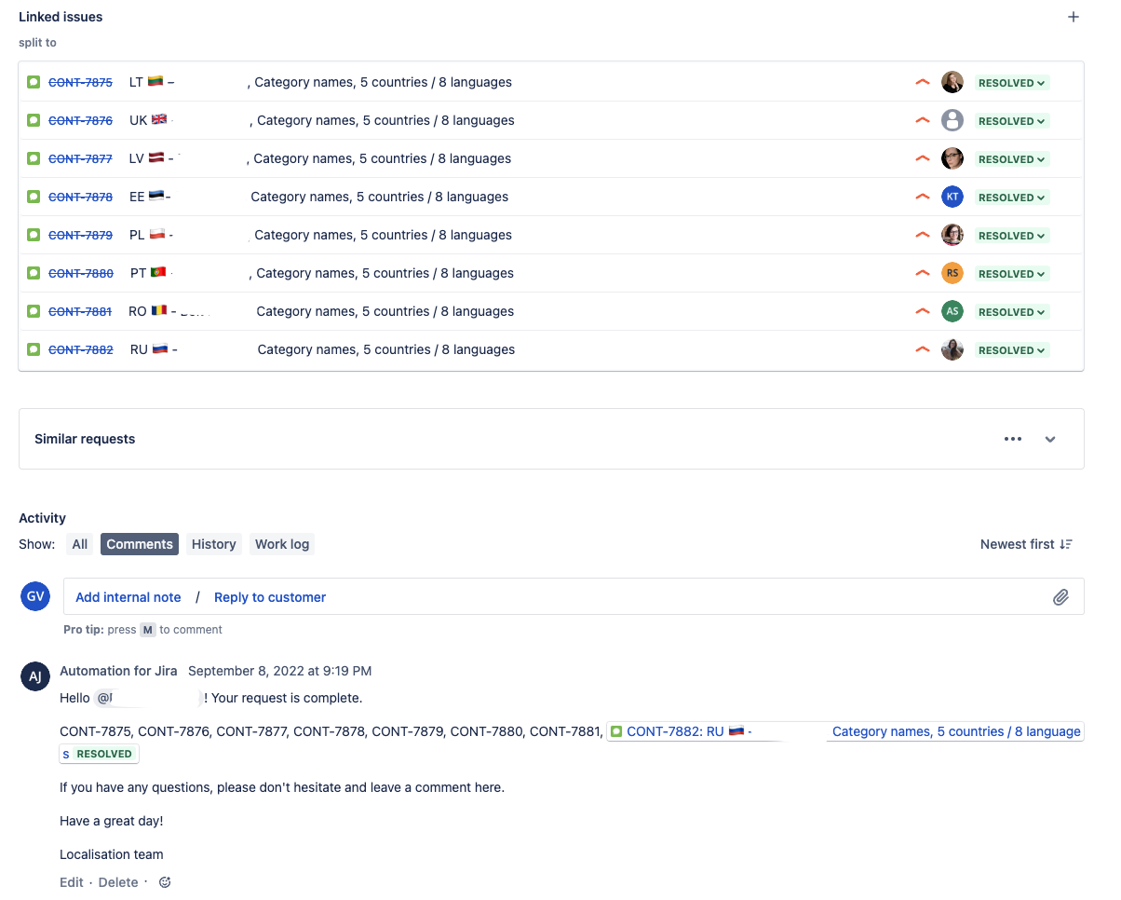The width and height of the screenshot is (1121, 900).
Task: Click Add internal note
Action: click(128, 597)
